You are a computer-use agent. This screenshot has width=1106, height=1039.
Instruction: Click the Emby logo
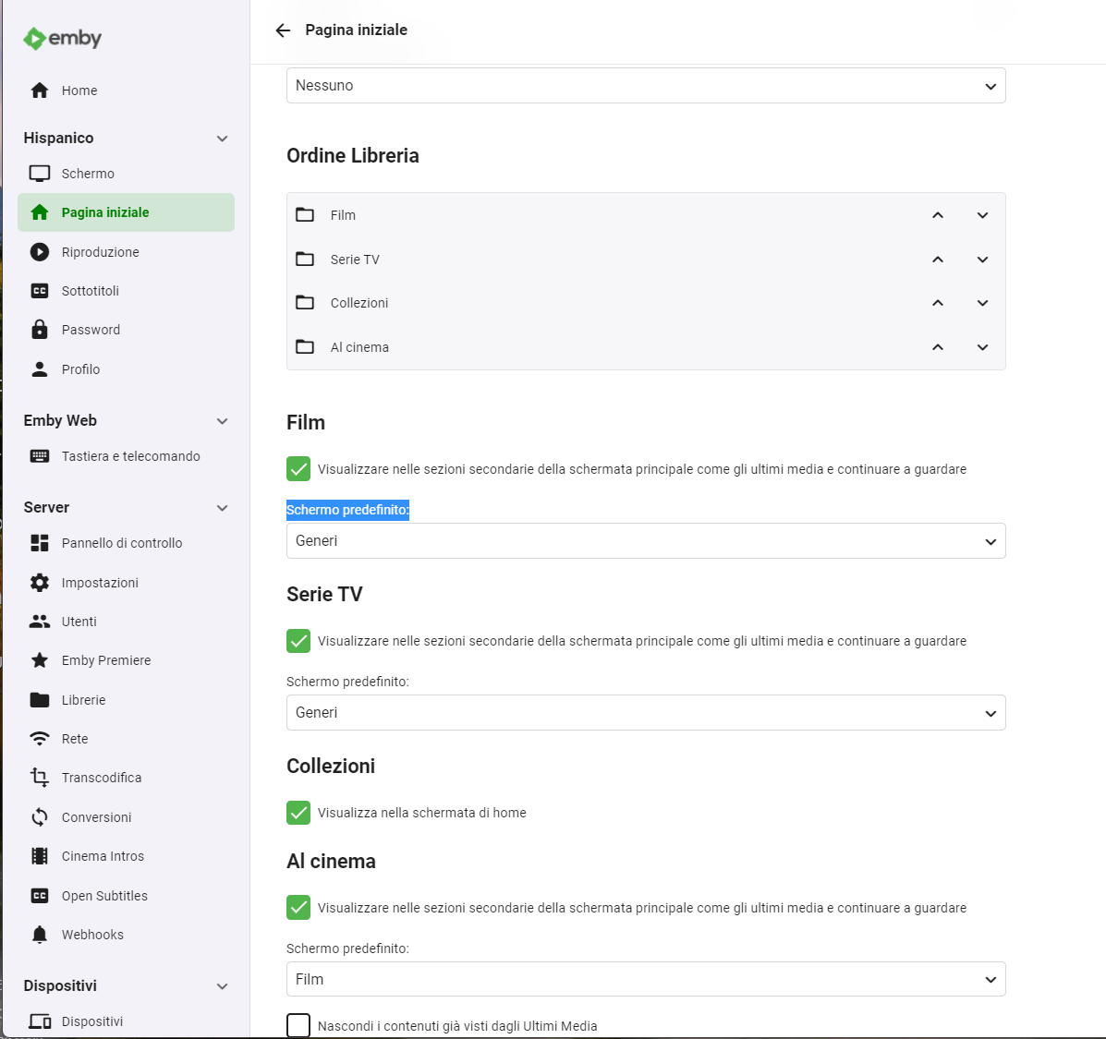tap(62, 38)
